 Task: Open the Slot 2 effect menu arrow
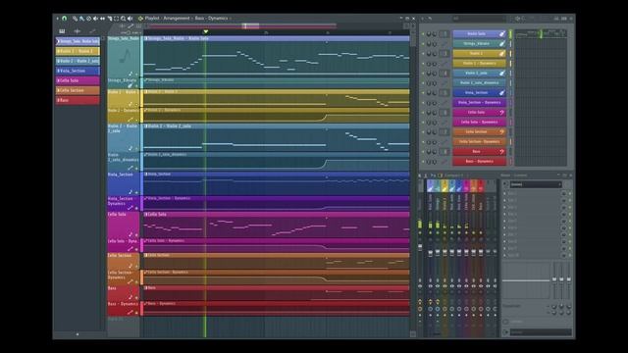click(504, 200)
